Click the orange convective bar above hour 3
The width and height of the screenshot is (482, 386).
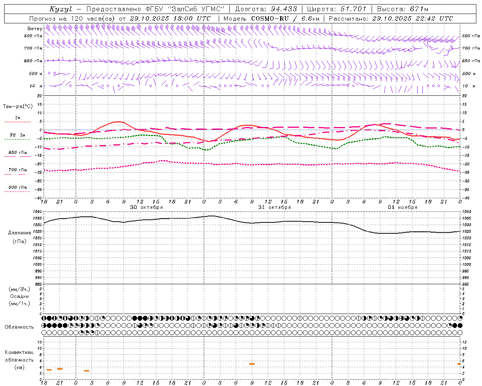pos(87,371)
